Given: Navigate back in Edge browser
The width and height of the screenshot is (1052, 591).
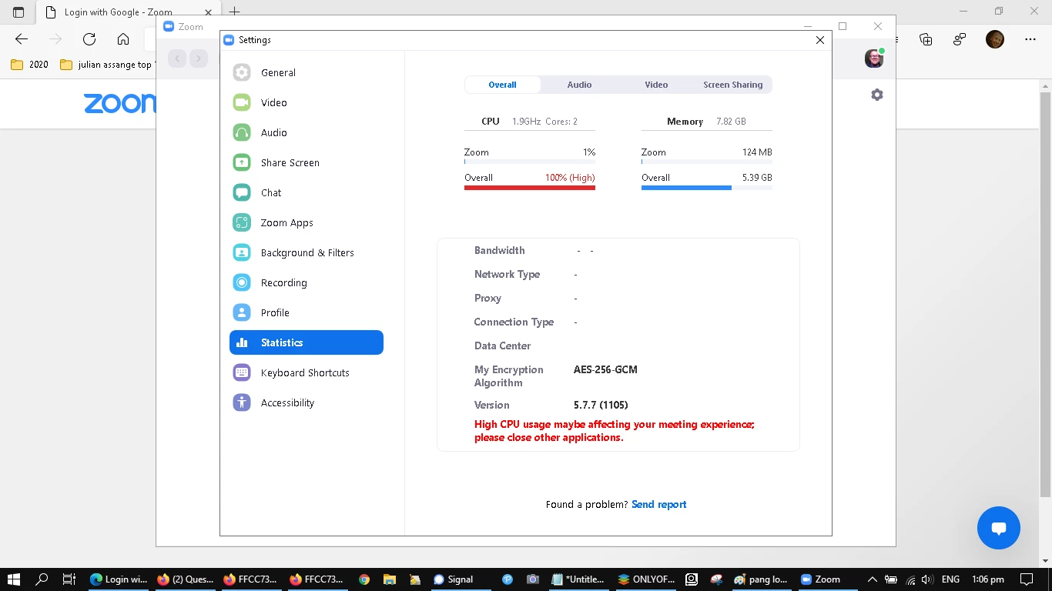Looking at the screenshot, I should click(22, 39).
